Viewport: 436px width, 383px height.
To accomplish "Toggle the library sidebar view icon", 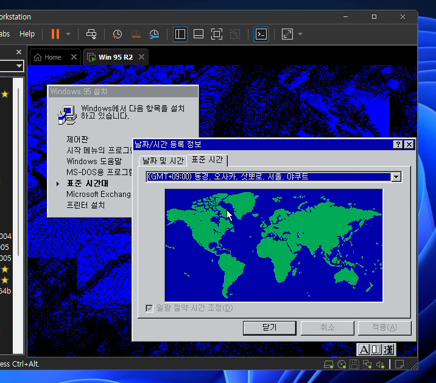I will [x=180, y=34].
